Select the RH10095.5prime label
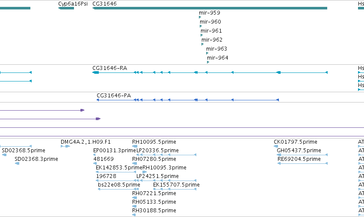This screenshot has width=364, height=217. coord(154,142)
